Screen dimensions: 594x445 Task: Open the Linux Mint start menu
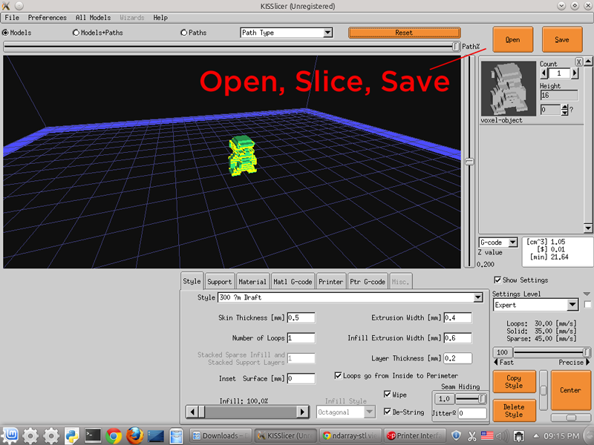point(10,435)
